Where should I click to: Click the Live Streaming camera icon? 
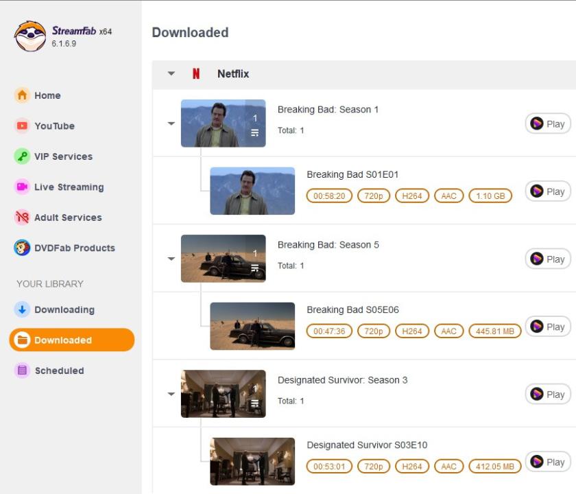23,187
